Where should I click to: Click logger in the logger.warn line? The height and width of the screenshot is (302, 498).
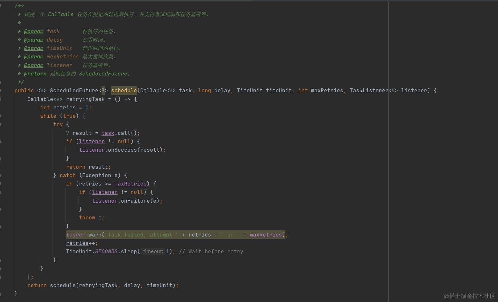pyautogui.click(x=76, y=235)
